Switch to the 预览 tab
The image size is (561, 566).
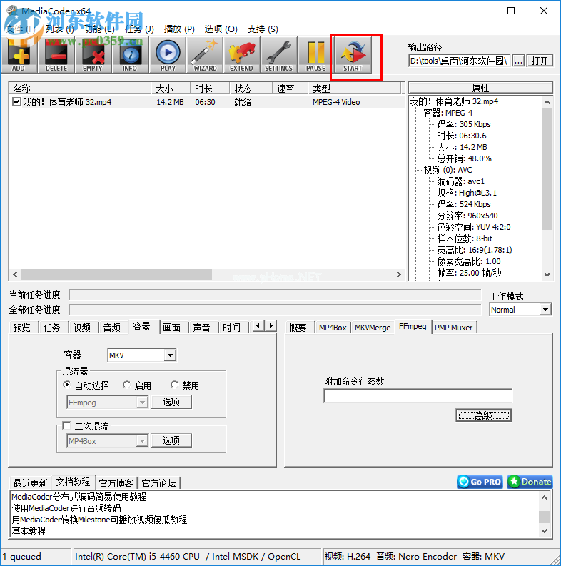click(22, 328)
